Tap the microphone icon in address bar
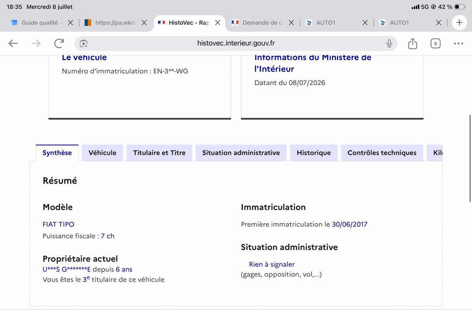Screen dimensions: 472x310 [389, 43]
